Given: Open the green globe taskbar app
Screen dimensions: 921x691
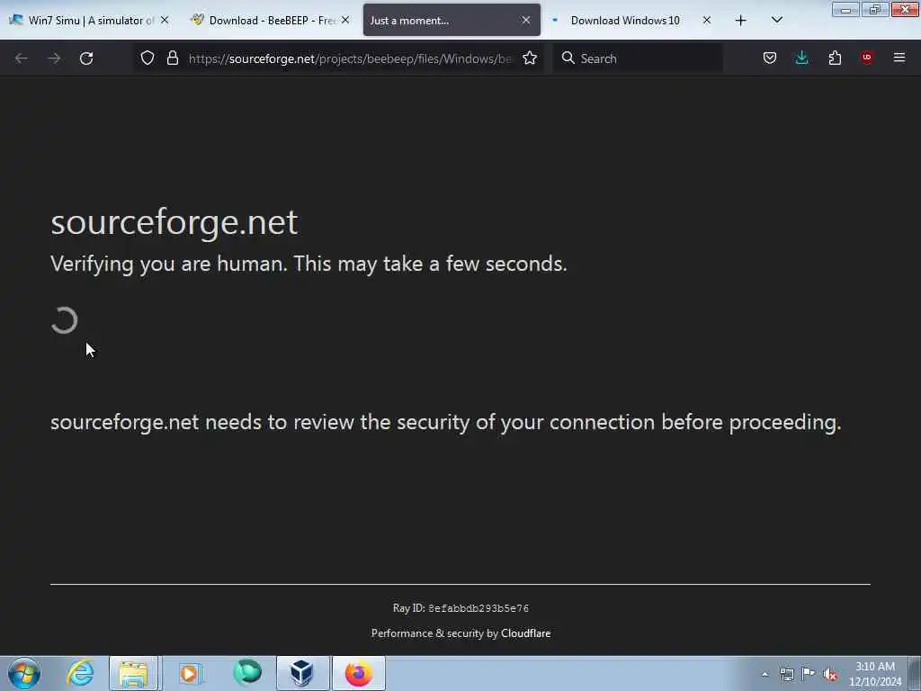Looking at the screenshot, I should click(246, 673).
